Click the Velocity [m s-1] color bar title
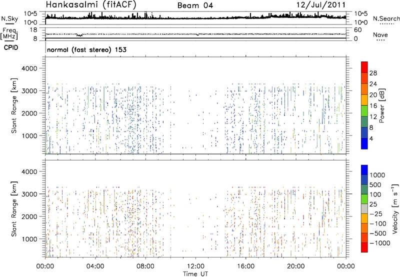 pos(395,208)
